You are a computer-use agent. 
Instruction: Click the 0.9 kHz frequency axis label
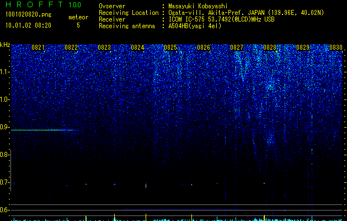click(4, 127)
